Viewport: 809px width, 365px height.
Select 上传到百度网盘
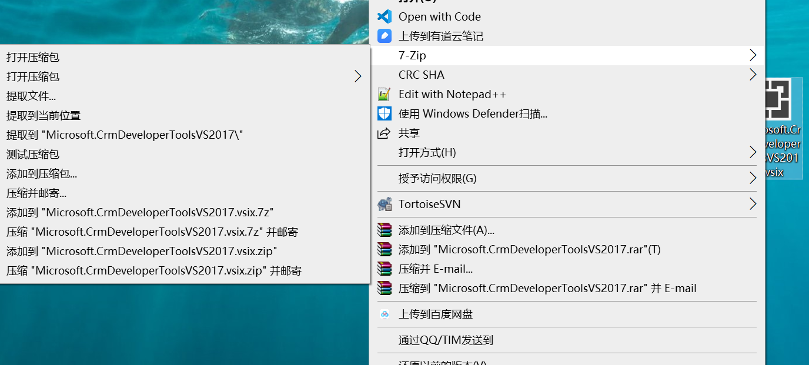(567, 314)
